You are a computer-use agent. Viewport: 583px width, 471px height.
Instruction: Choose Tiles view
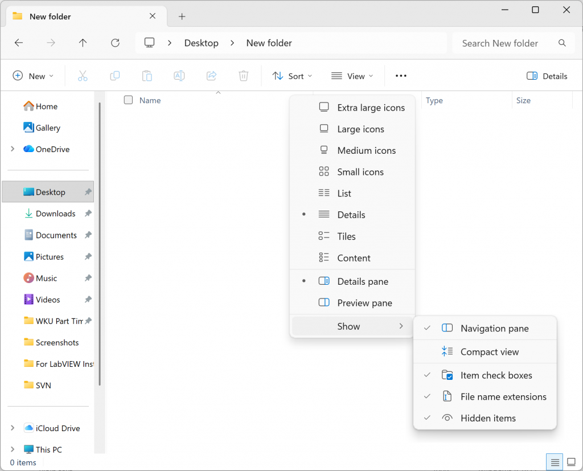click(352, 236)
